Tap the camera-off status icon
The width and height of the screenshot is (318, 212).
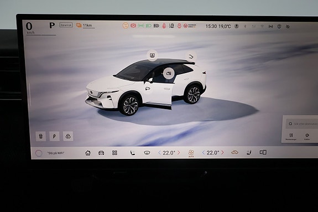[288, 27]
